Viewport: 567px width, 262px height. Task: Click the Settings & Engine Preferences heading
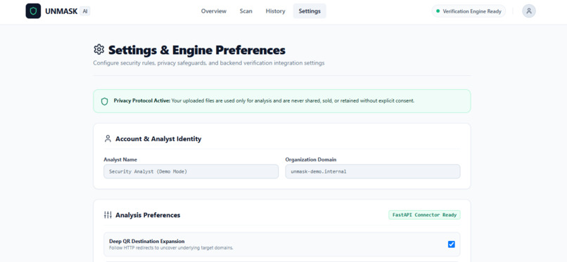197,50
